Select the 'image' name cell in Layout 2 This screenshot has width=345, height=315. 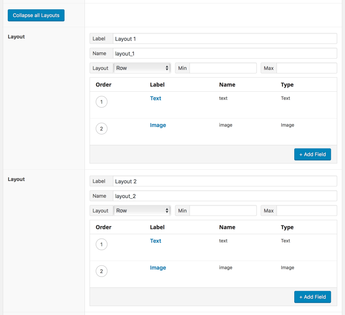pos(226,268)
